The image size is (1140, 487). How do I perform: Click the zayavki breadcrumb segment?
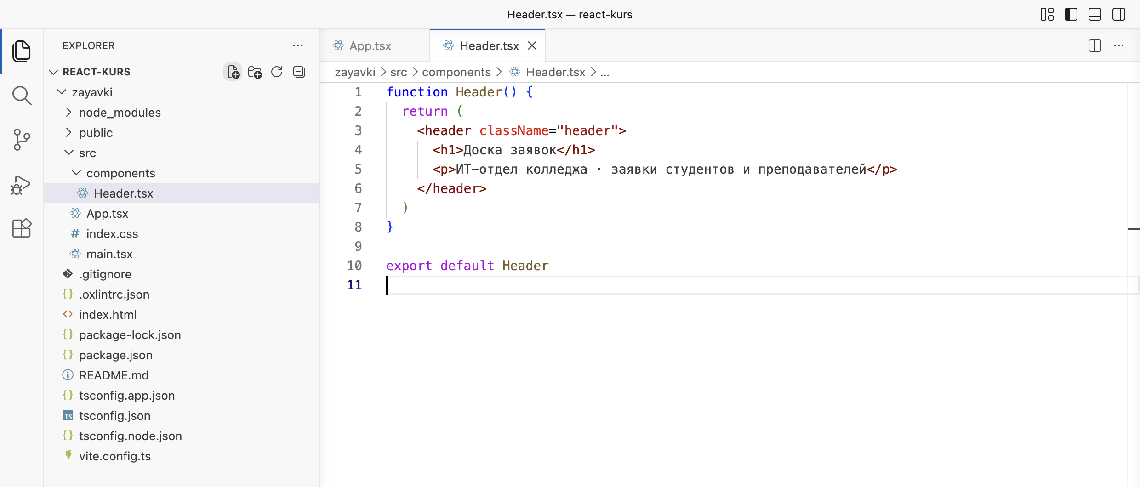(355, 72)
